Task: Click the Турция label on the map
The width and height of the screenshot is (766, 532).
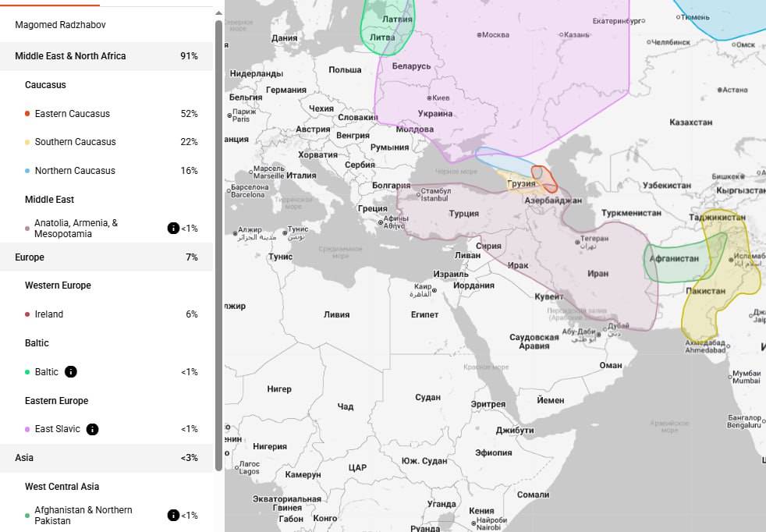Action: coord(463,214)
